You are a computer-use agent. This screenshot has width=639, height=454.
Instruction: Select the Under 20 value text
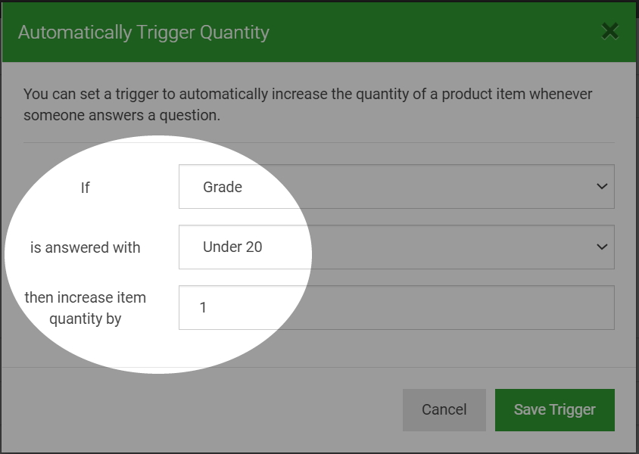point(232,247)
